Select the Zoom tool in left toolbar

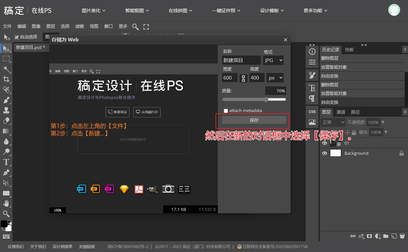[x=6, y=214]
